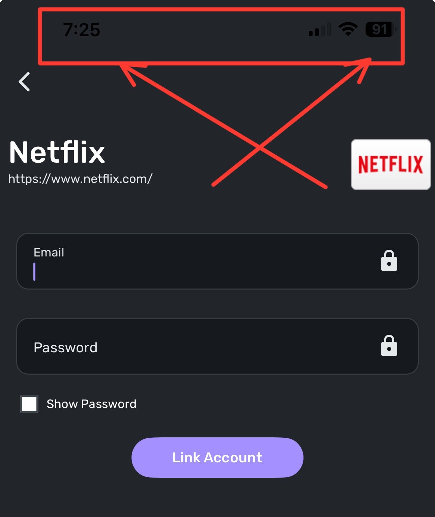Click the Link Account button
Screen dimensions: 435x517
coord(217,458)
